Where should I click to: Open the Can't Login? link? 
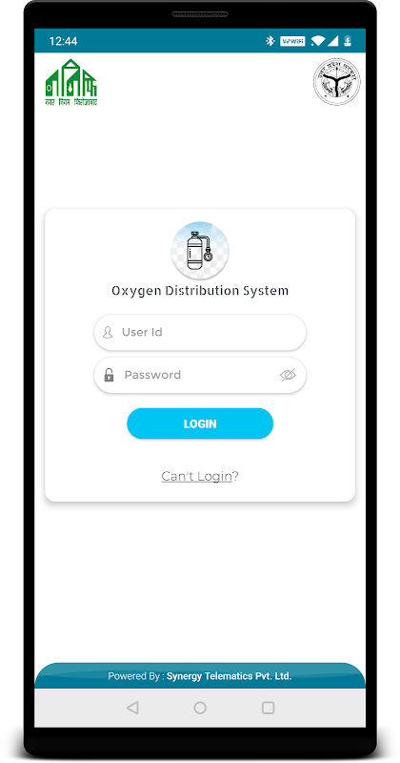coord(200,476)
